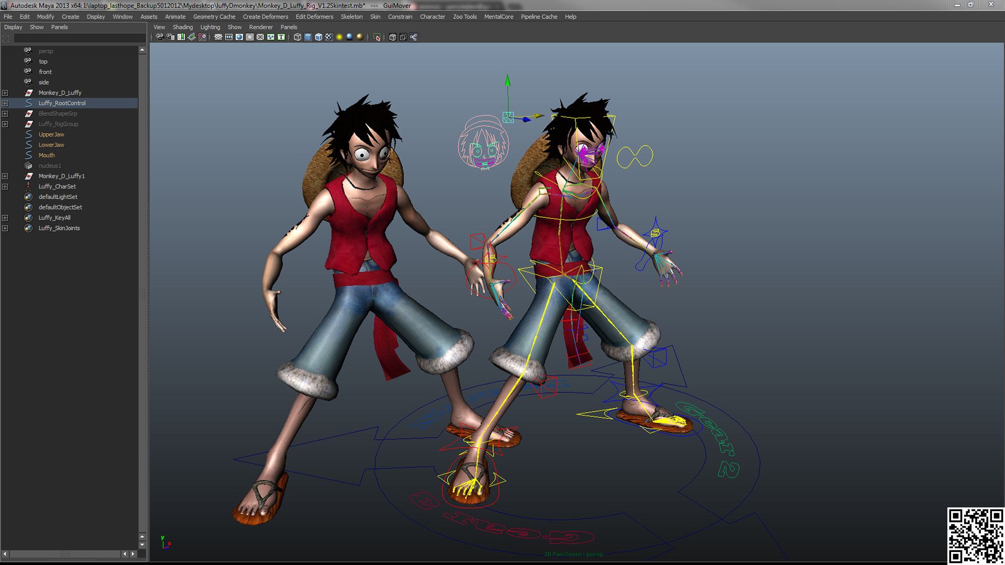Click the Use All Lights yellow bulb
The width and height of the screenshot is (1005, 565).
tap(340, 37)
